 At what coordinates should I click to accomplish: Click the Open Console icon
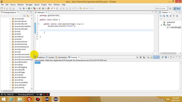[171, 57]
